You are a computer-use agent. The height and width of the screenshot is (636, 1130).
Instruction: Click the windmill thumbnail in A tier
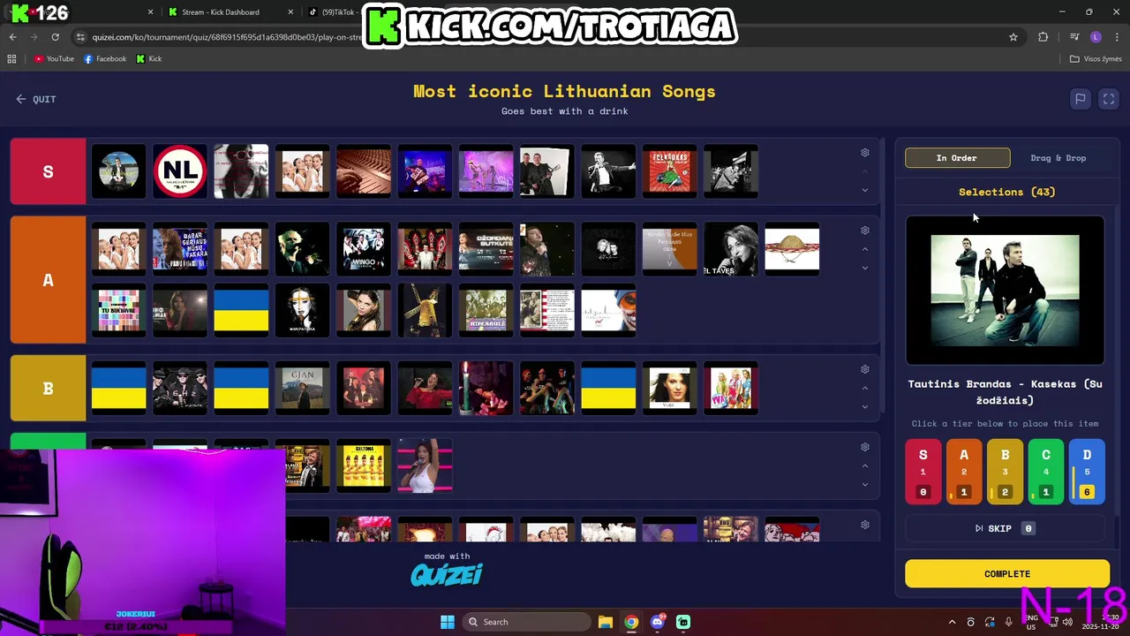pos(425,310)
